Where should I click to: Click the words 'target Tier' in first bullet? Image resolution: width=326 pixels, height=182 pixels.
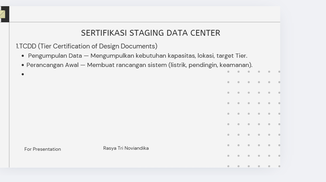click(x=231, y=56)
